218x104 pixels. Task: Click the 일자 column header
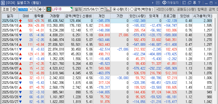pos(10,16)
